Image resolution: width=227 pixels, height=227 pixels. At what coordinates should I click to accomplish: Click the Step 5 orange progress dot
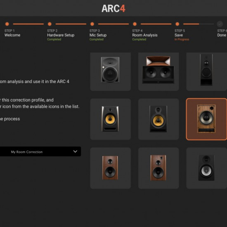pos(177,24)
